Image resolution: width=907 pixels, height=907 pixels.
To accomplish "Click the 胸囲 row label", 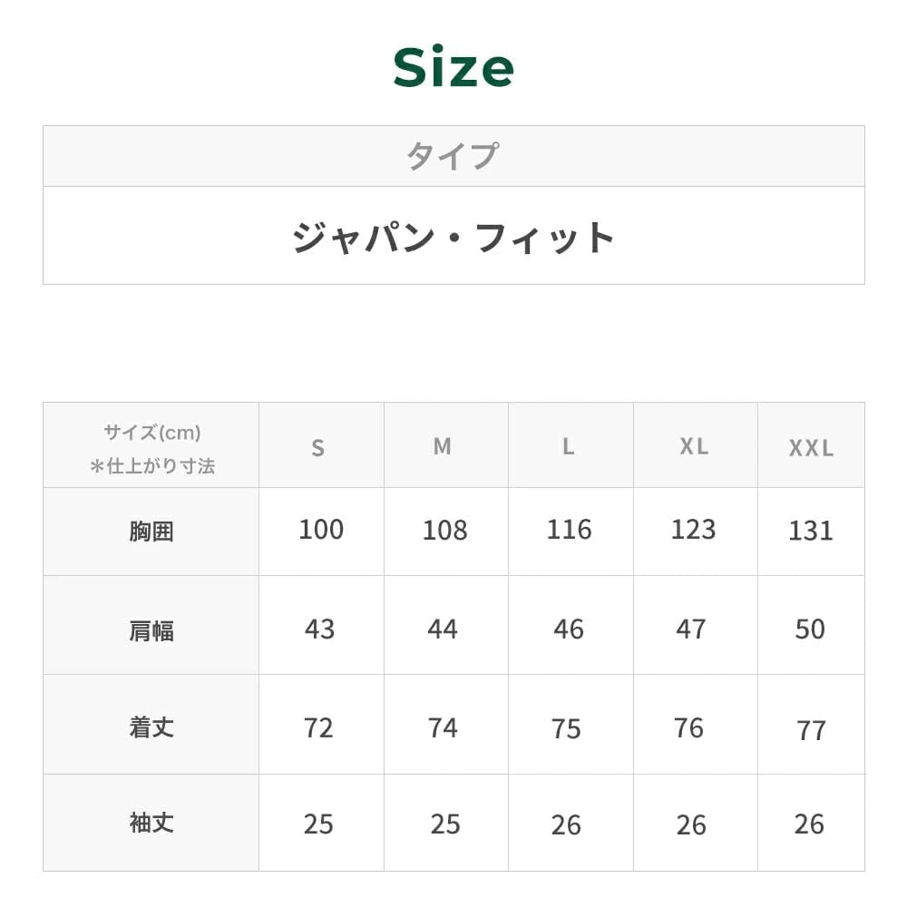I will [x=151, y=532].
